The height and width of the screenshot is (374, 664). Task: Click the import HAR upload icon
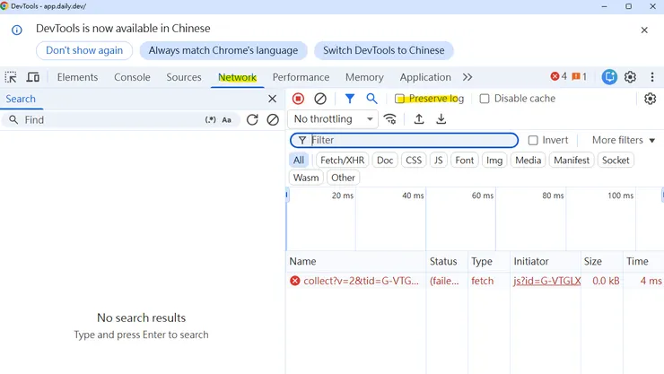[x=419, y=119]
